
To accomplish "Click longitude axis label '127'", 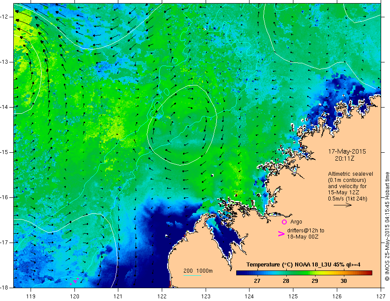I will tap(381, 296).
